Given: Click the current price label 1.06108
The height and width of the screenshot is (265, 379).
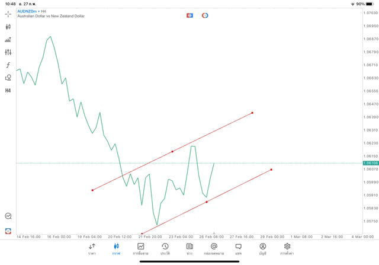Looking at the screenshot, I should (x=371, y=163).
